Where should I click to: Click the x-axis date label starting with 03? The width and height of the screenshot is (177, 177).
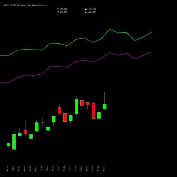(x=13, y=169)
